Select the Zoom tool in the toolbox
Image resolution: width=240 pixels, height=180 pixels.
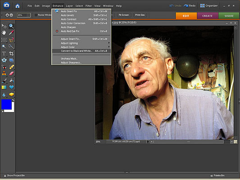click(11, 26)
